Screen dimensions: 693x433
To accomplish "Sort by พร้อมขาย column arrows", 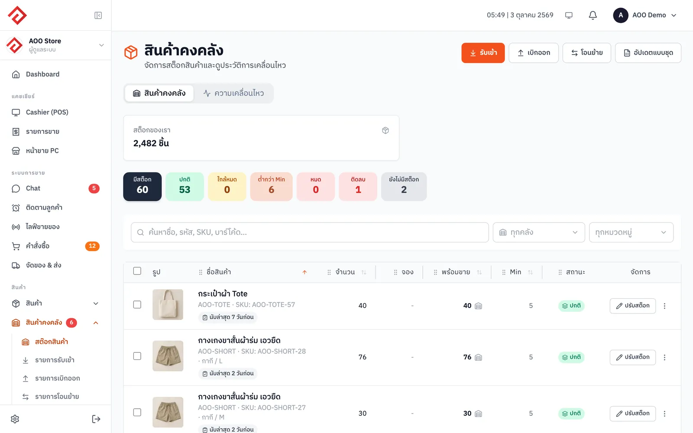I will (x=479, y=272).
